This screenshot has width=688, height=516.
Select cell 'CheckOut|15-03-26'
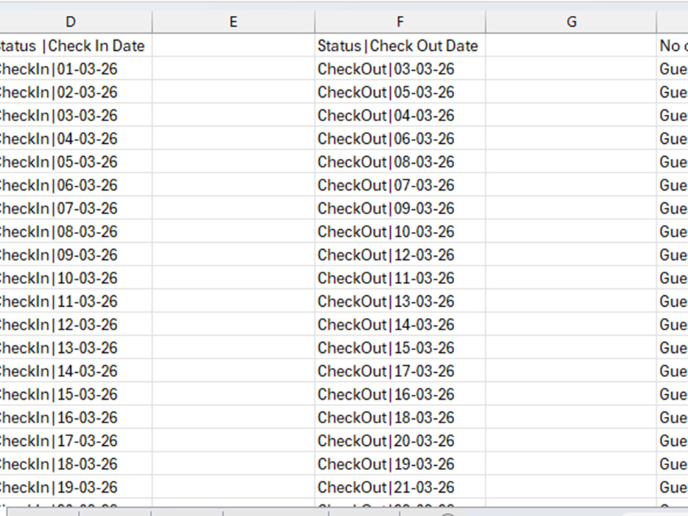pyautogui.click(x=400, y=348)
